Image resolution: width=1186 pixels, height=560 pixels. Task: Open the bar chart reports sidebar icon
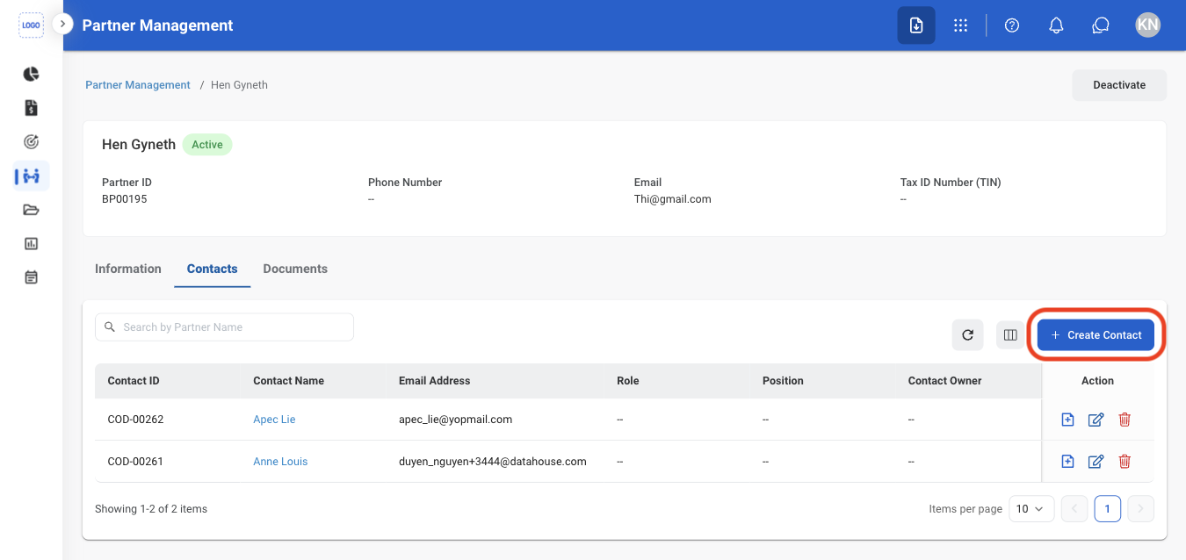31,243
